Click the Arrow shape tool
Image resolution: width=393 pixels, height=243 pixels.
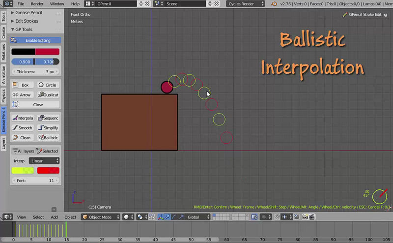pos(23,95)
